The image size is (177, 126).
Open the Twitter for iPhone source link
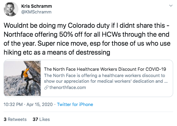tap(75, 105)
